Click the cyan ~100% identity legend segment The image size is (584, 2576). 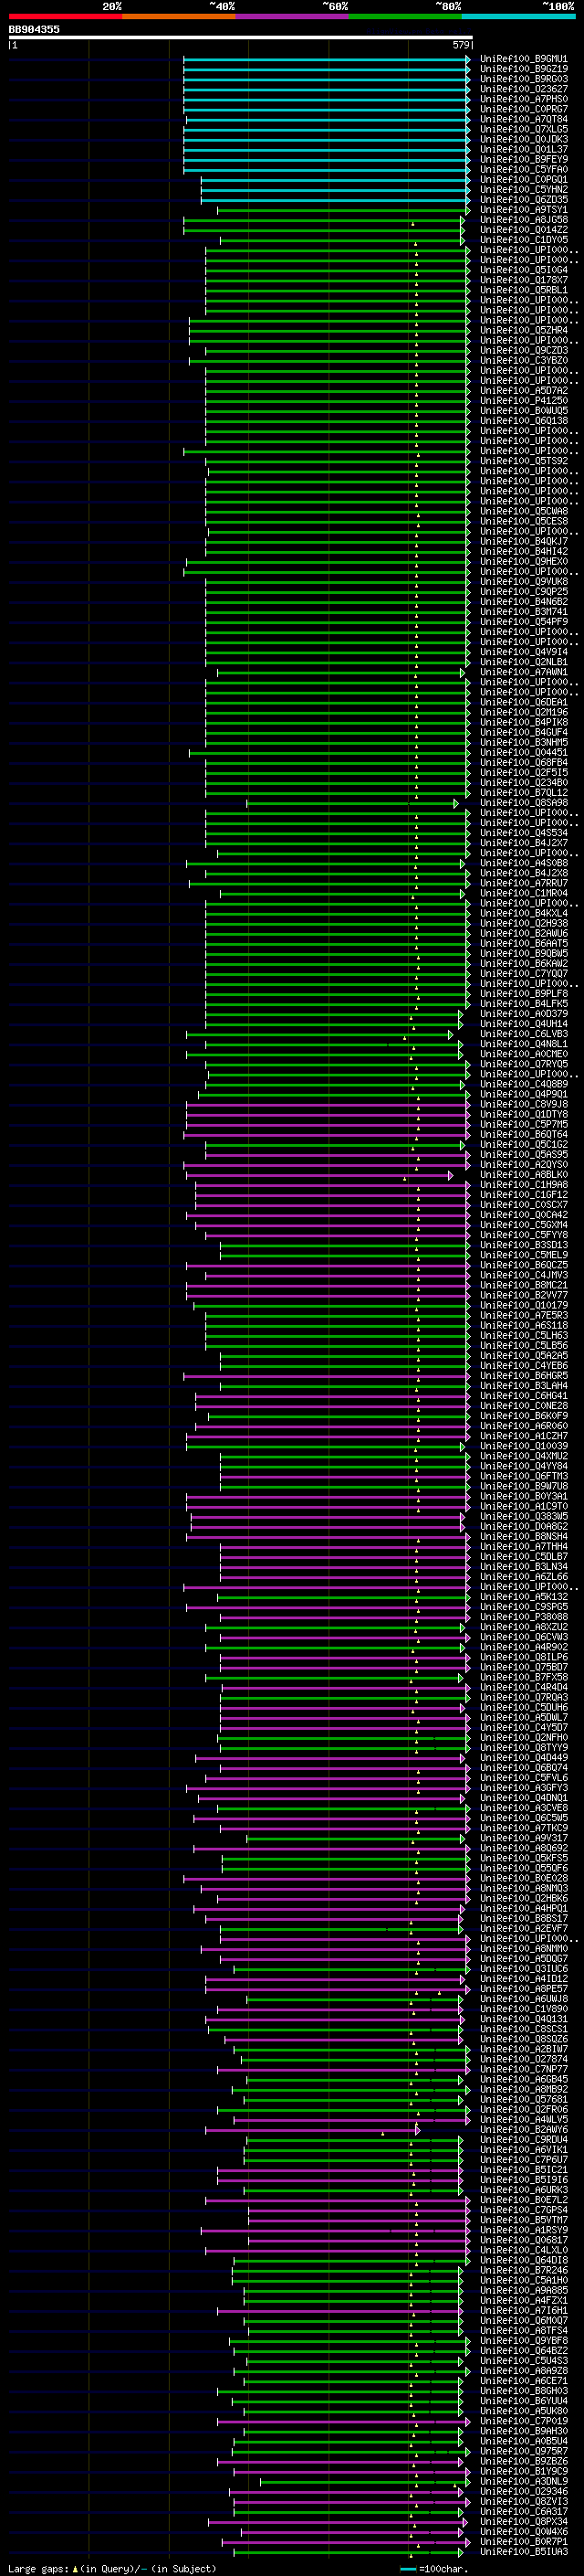517,16
